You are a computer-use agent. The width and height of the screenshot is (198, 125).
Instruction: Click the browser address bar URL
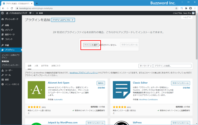point(36,8)
